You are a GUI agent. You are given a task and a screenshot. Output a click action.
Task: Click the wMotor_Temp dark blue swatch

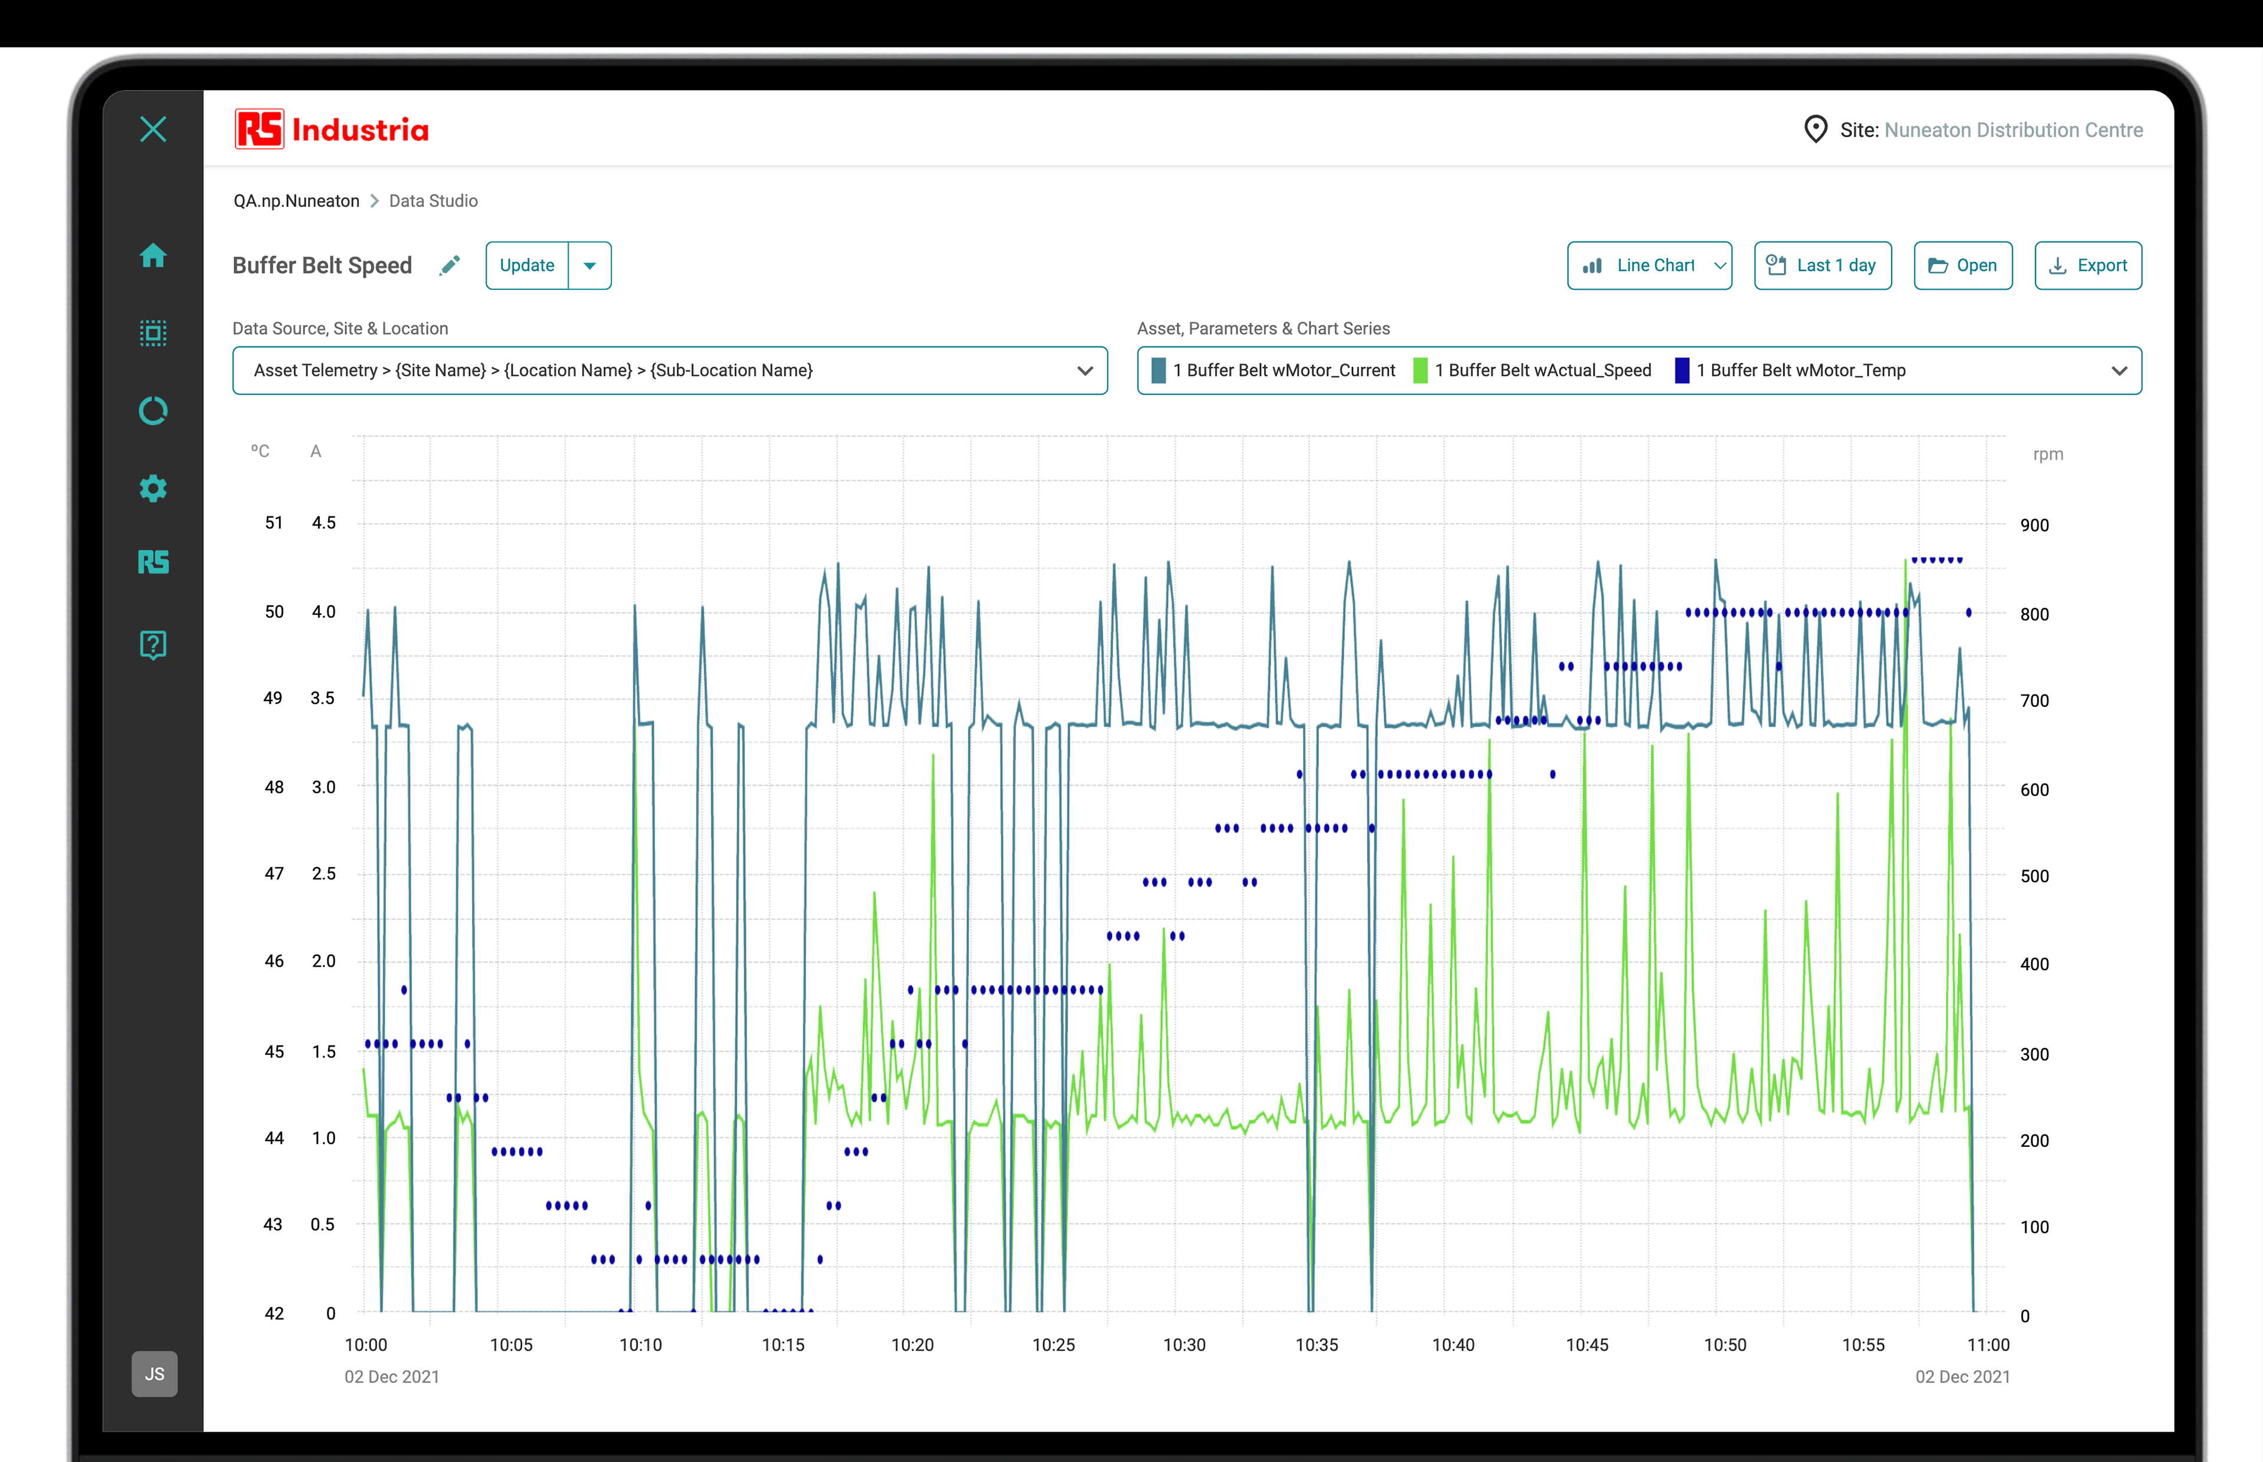1682,371
